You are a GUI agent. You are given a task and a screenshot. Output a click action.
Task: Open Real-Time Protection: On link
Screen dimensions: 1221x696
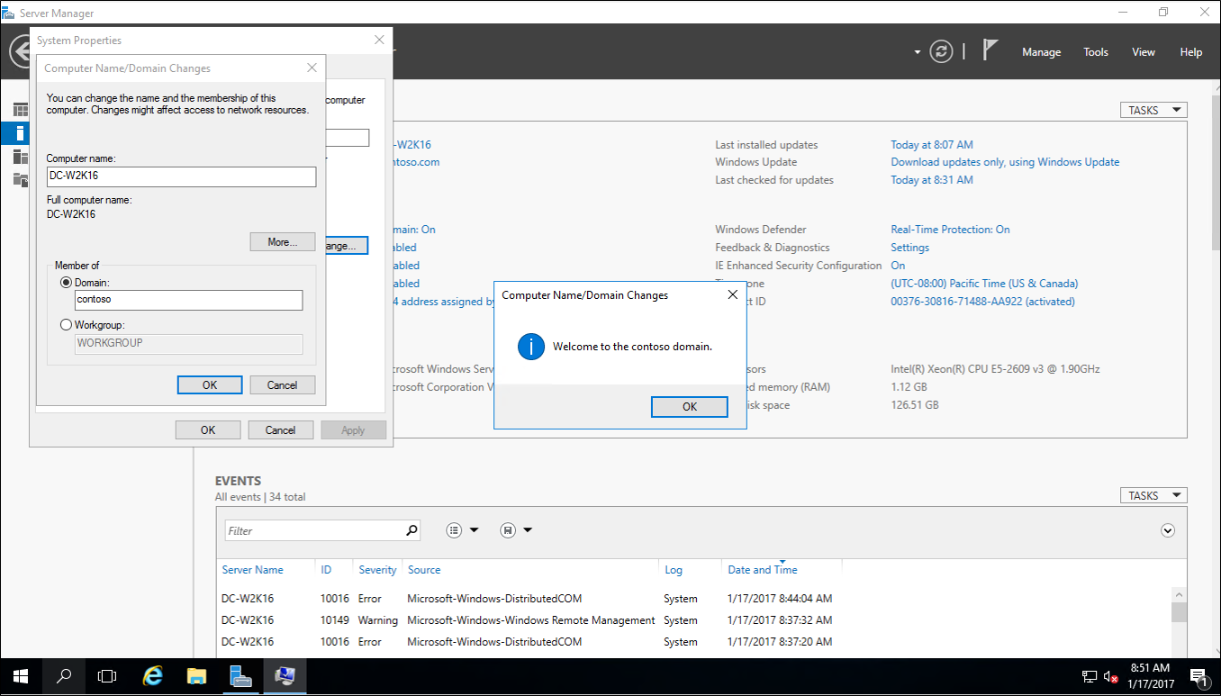pos(950,230)
